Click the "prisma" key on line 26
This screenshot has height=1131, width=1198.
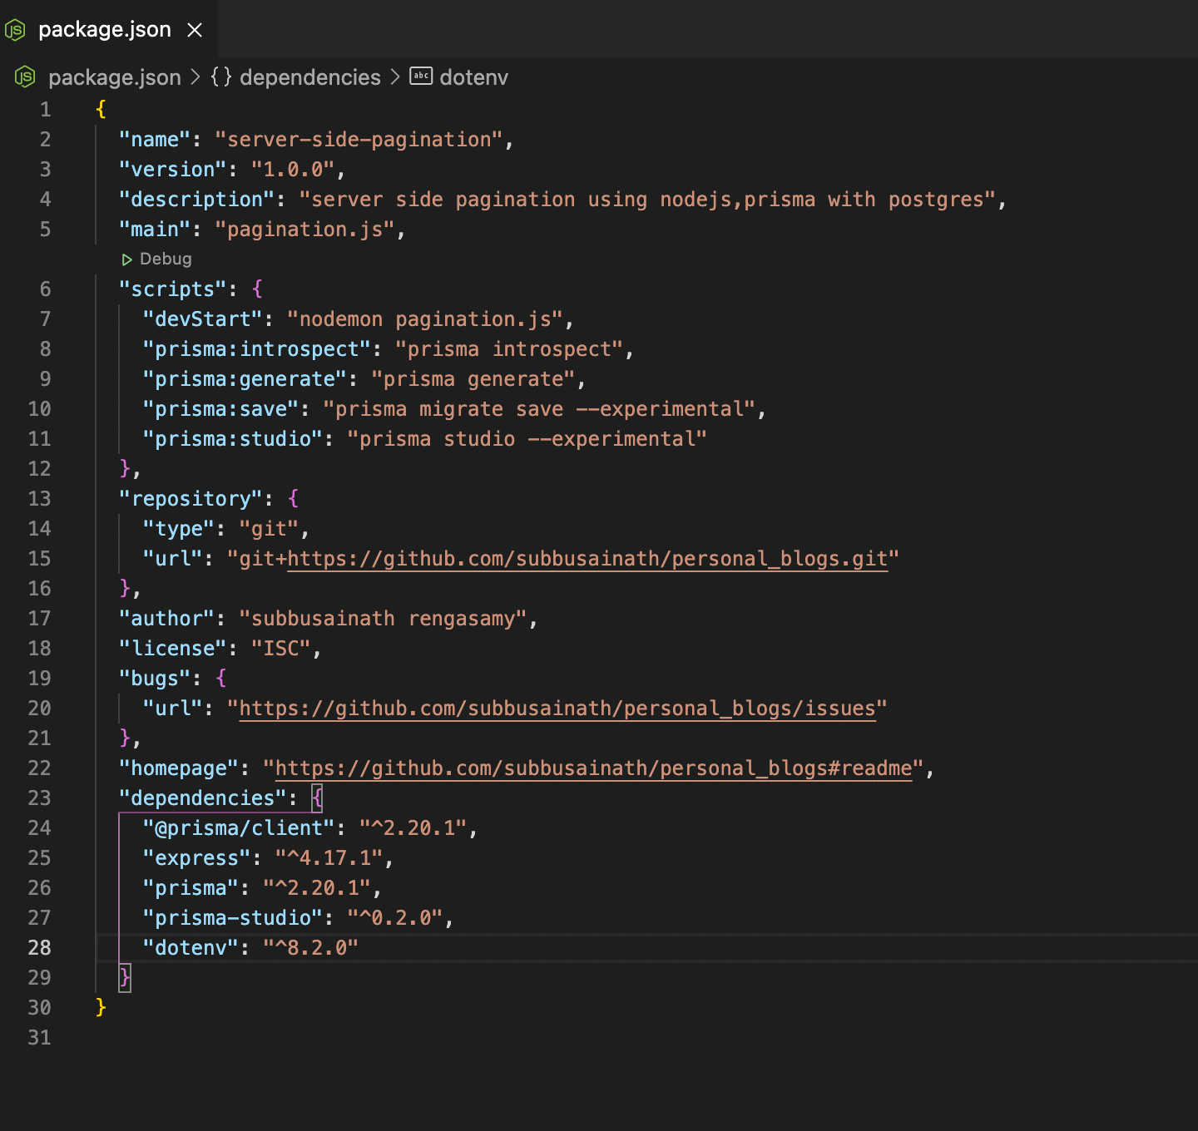(191, 887)
